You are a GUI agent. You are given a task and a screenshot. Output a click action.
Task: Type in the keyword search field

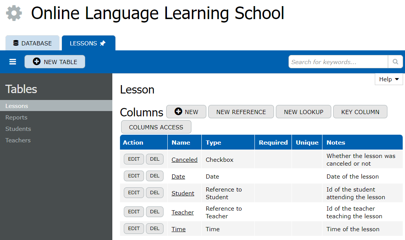[x=338, y=62]
